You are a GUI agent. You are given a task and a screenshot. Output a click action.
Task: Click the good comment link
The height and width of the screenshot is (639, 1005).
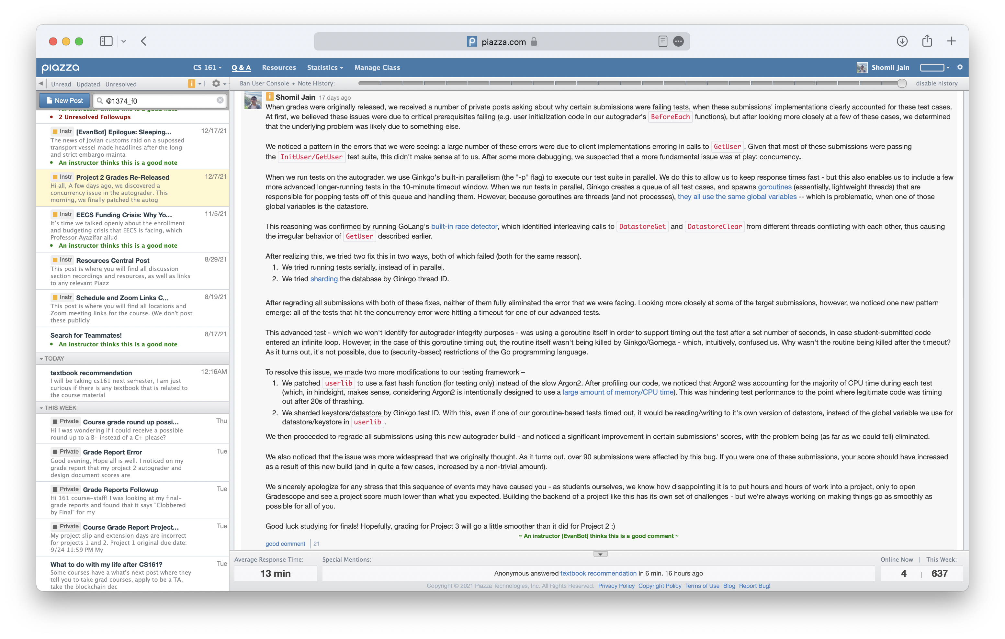pyautogui.click(x=285, y=544)
